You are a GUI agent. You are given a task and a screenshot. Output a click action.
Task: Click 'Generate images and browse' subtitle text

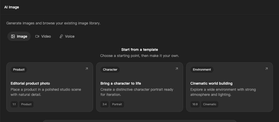pos(53,23)
